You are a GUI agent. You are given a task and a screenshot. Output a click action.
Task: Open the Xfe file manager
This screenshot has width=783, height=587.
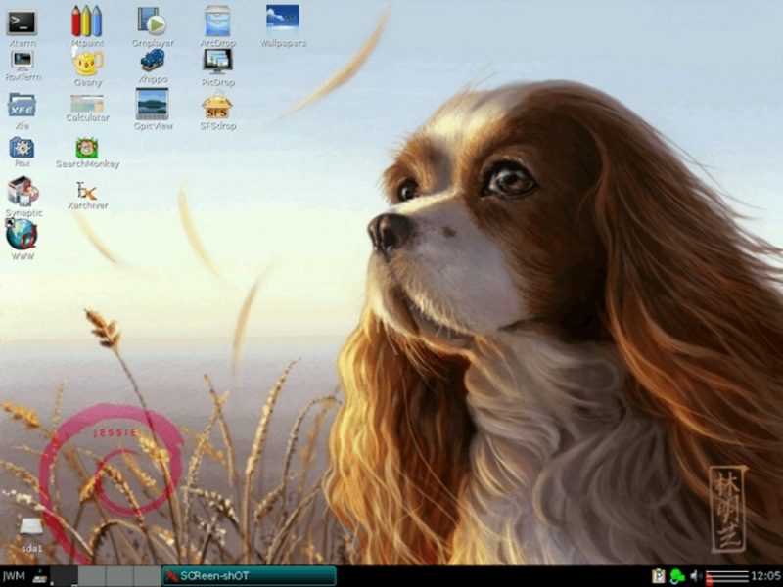(21, 103)
